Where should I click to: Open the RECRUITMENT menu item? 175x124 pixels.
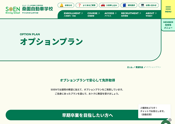[131, 14]
